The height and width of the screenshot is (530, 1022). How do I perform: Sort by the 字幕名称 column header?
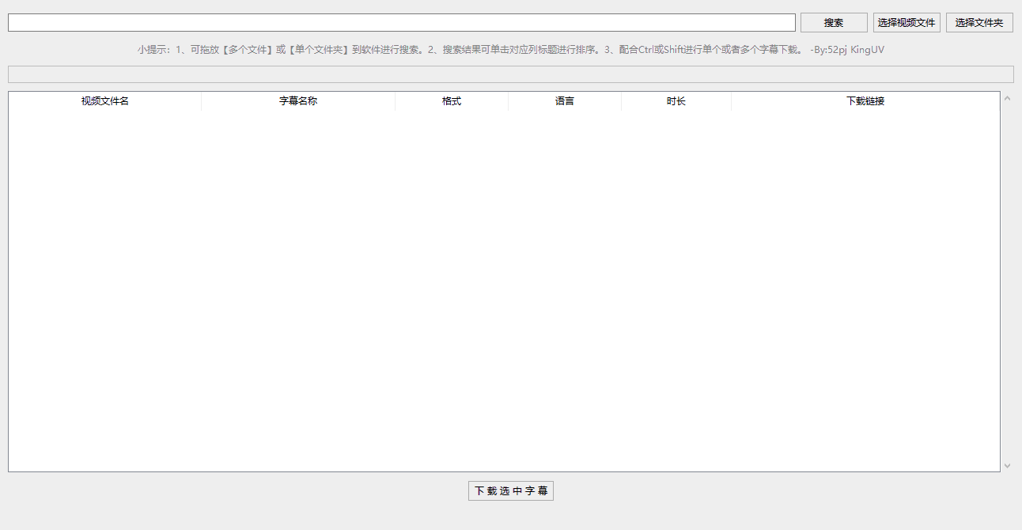pyautogui.click(x=298, y=101)
